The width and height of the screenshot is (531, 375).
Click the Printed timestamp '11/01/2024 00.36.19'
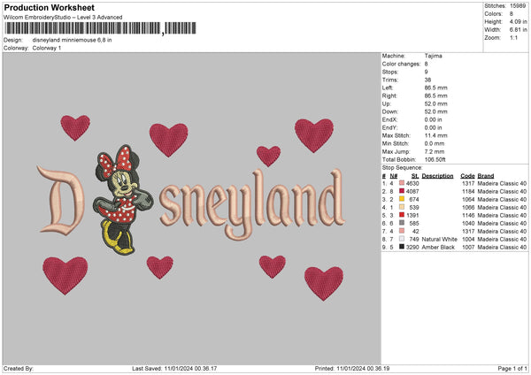click(x=363, y=368)
